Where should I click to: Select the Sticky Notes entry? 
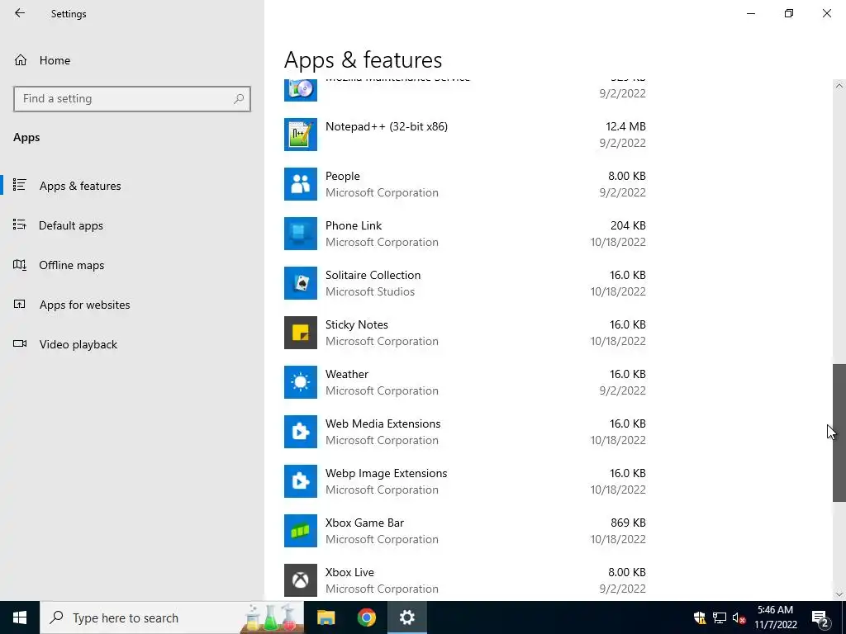click(465, 333)
